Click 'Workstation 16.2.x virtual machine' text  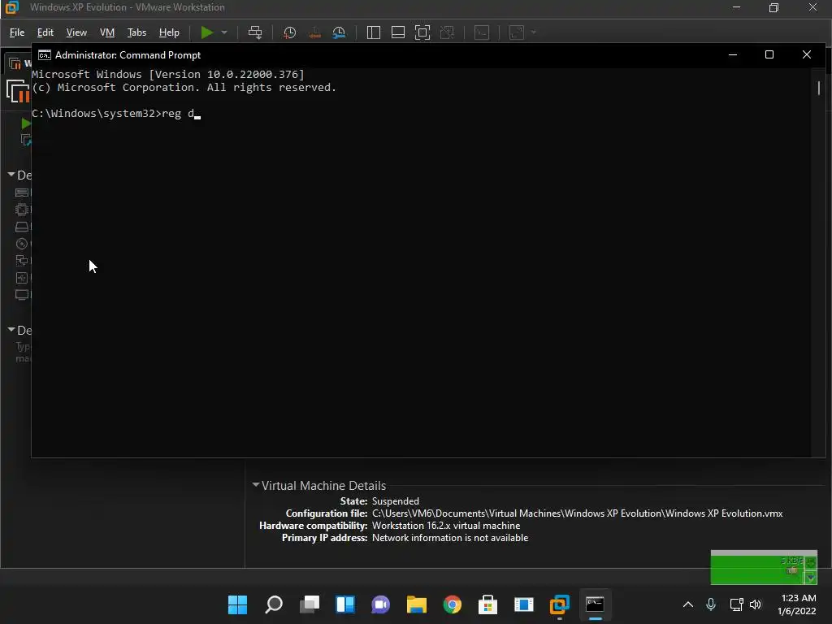446,526
